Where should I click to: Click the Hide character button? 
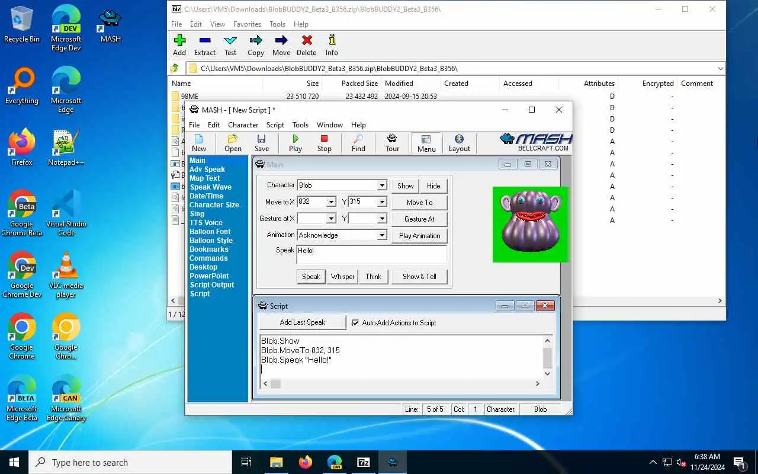(x=433, y=185)
